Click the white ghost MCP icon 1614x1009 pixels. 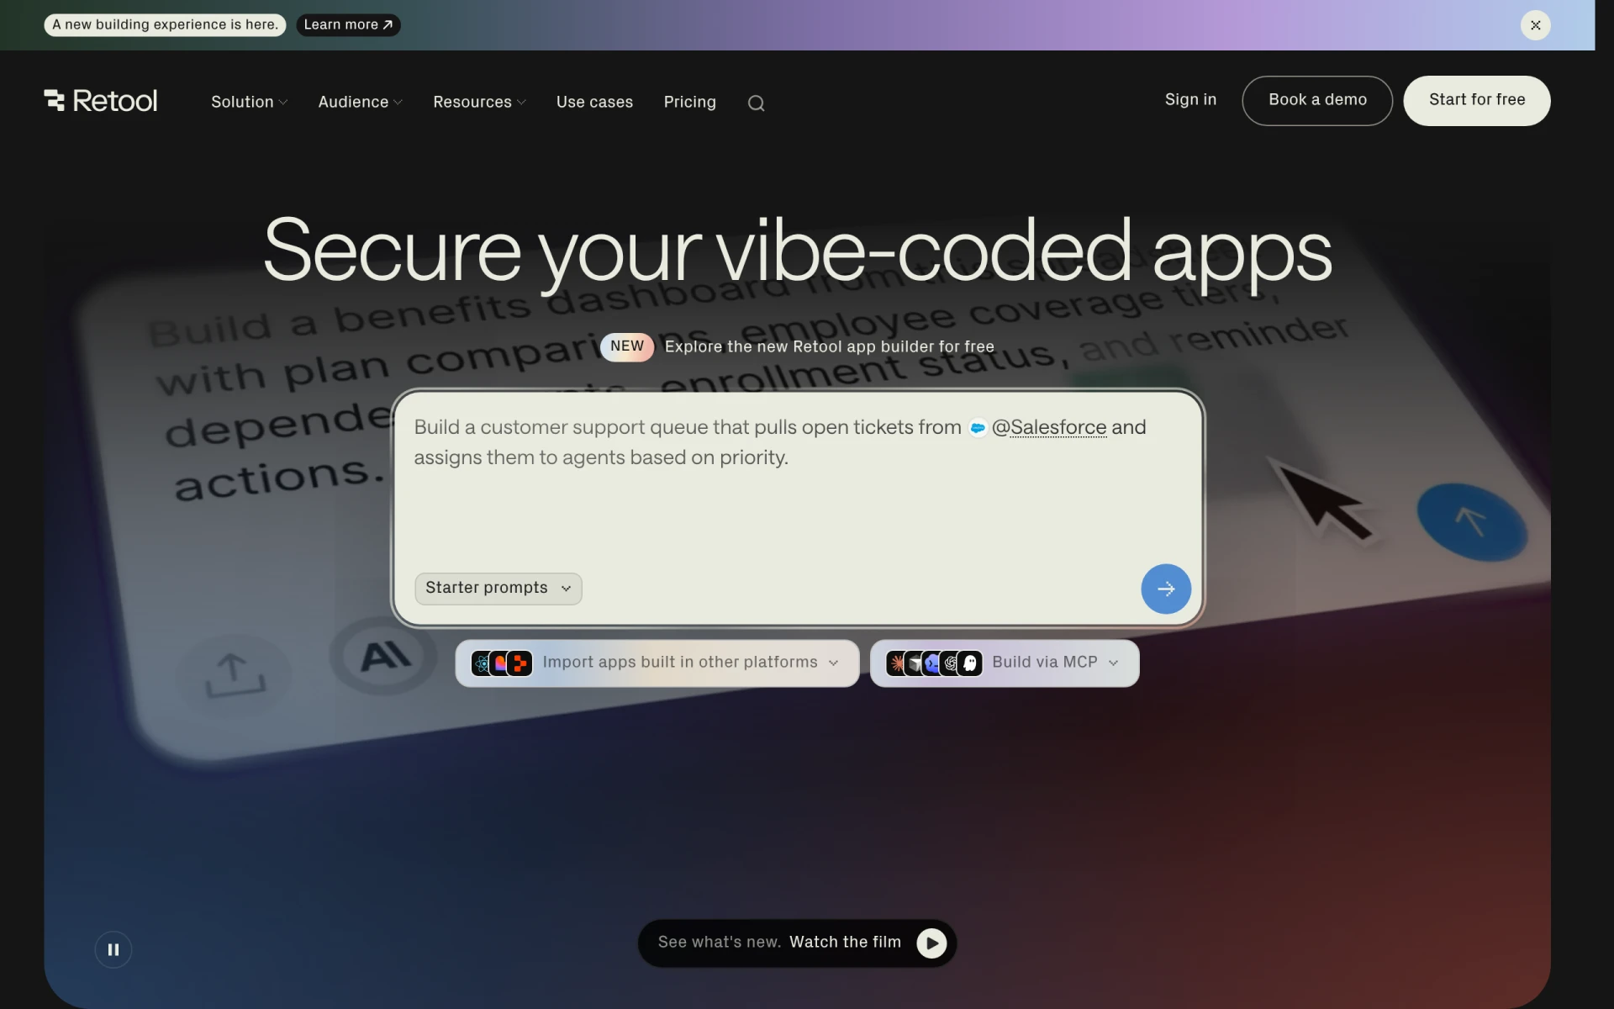click(x=970, y=663)
